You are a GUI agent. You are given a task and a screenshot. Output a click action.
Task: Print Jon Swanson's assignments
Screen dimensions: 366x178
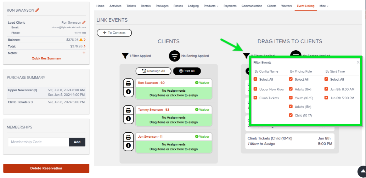coord(128,138)
